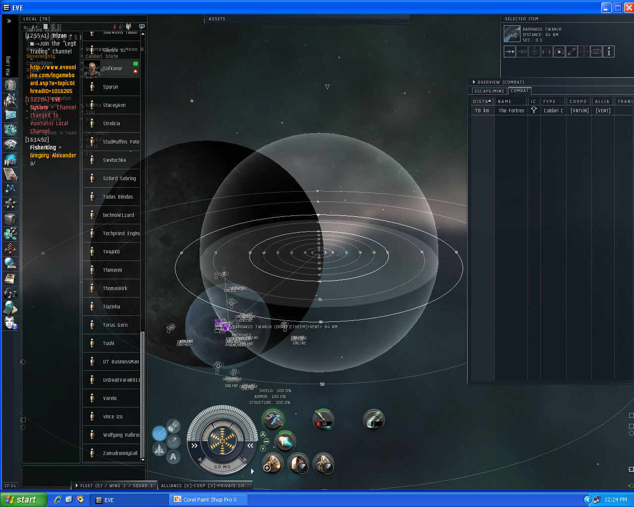Open the Character Sheet from the Neocom
634x507 pixels.
(x=10, y=85)
